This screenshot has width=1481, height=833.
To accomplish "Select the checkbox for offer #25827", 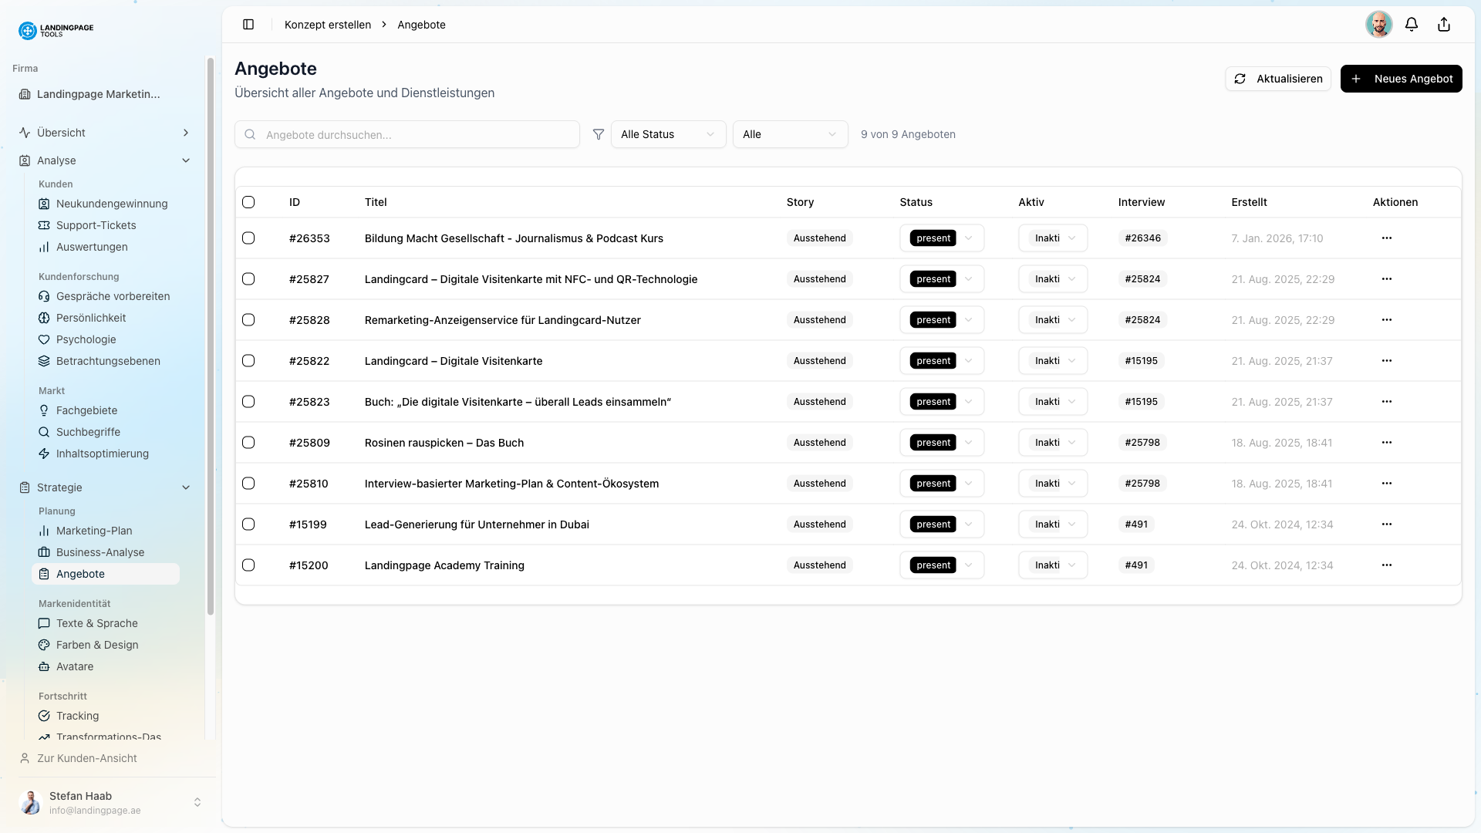I will [248, 279].
